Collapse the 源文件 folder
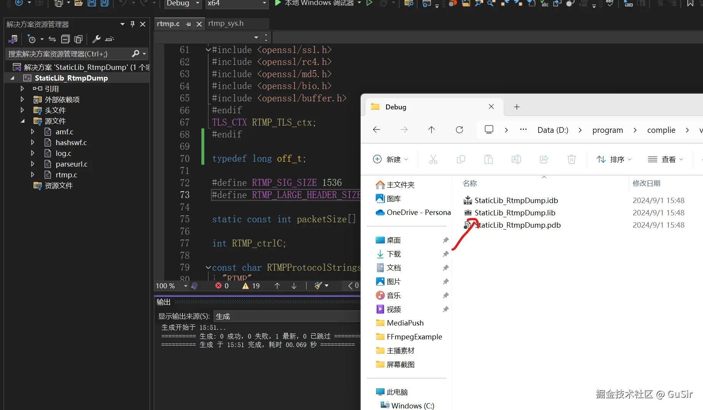This screenshot has width=703, height=410. pos(22,121)
